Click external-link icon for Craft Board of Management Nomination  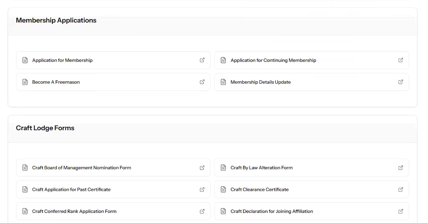tap(202, 168)
